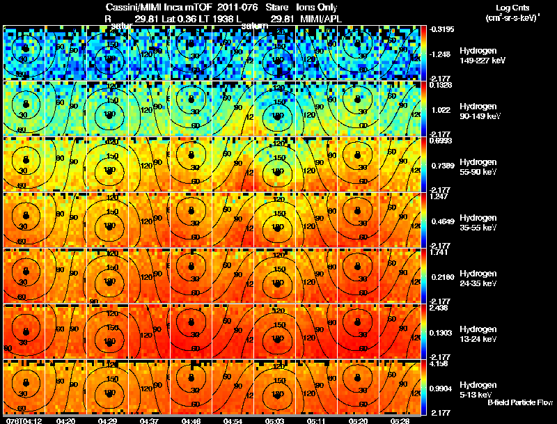The width and height of the screenshot is (557, 424).
Task: Click the 04:20 time axis label
Action: click(65, 421)
